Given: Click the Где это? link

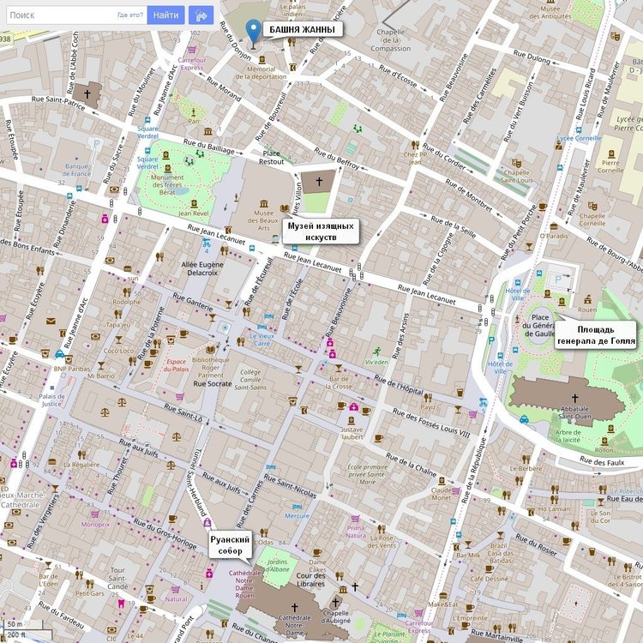Looking at the screenshot, I should [x=129, y=15].
